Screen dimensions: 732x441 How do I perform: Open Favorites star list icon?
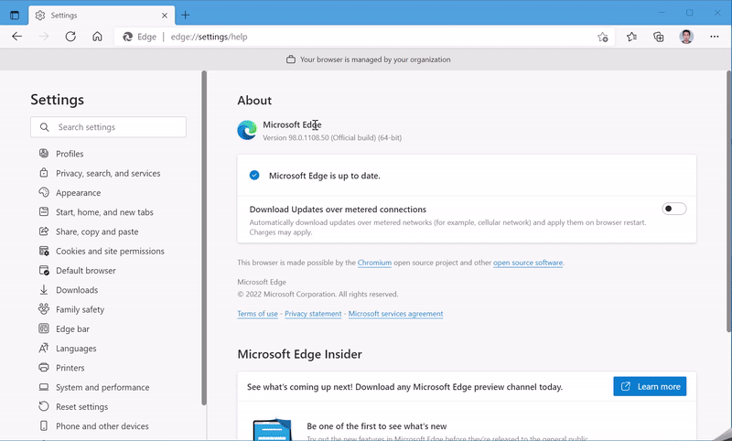pyautogui.click(x=632, y=37)
